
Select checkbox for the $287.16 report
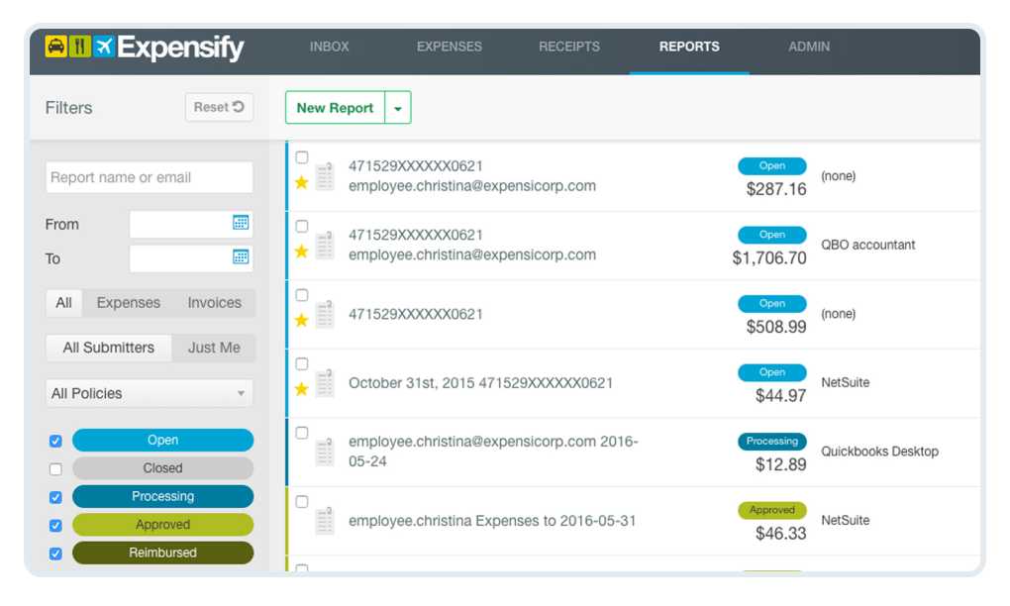[301, 157]
